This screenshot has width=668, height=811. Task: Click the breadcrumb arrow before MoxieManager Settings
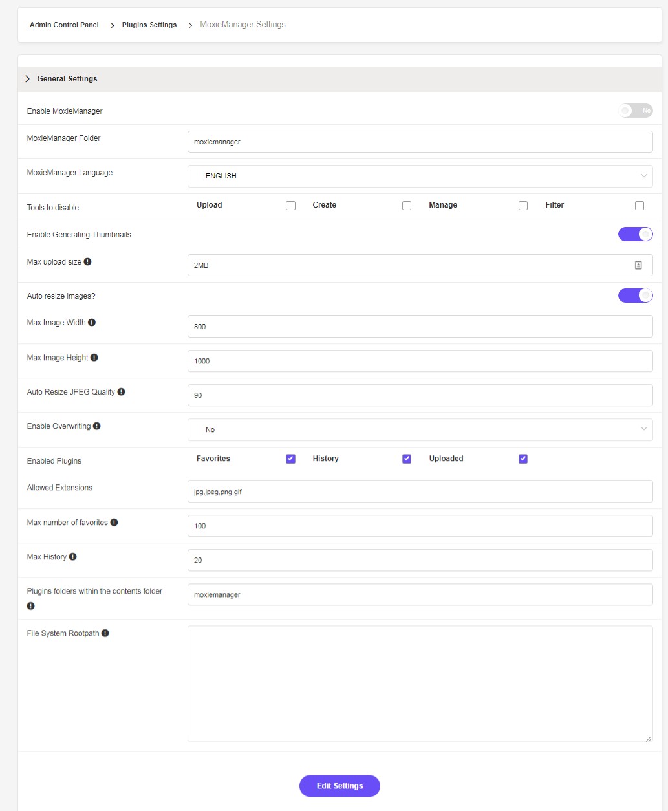(191, 25)
